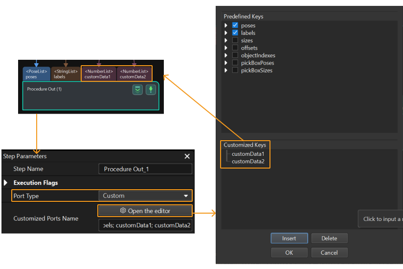Enable the offsets predefined key
The width and height of the screenshot is (403, 269).
coord(235,48)
